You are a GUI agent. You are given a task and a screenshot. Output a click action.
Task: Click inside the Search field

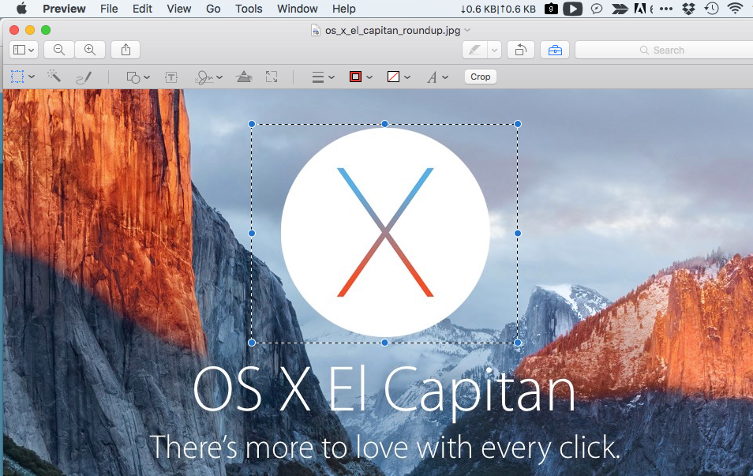(664, 50)
